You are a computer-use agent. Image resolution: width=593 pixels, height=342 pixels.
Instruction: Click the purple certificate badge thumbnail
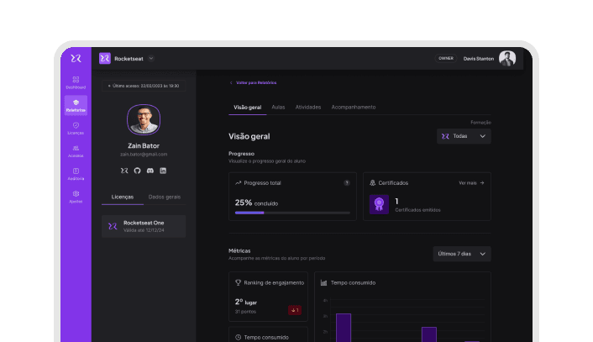click(379, 204)
